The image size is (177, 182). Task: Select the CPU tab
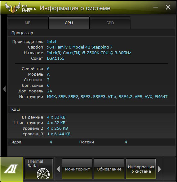point(69,23)
